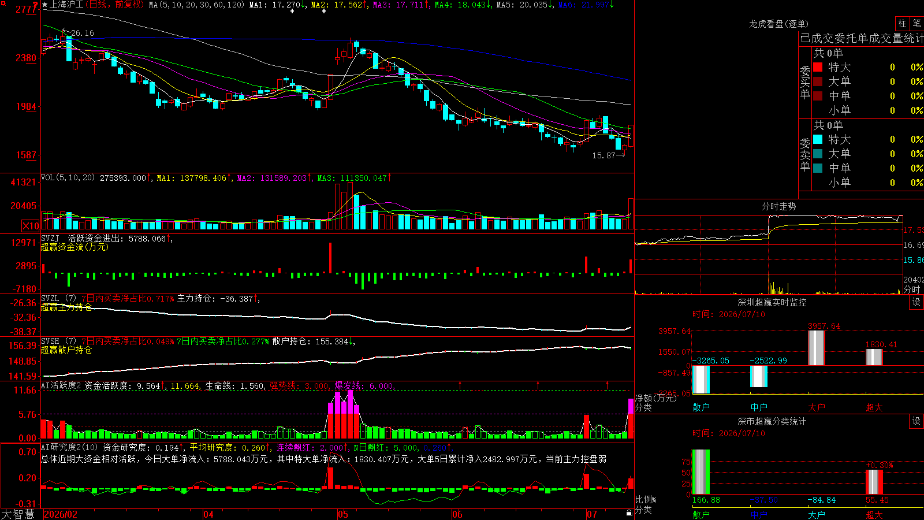This screenshot has height=520, width=924.
Task: Open the MA(5,10,20,30,60,120) indicator parameters
Action: pyautogui.click(x=196, y=5)
